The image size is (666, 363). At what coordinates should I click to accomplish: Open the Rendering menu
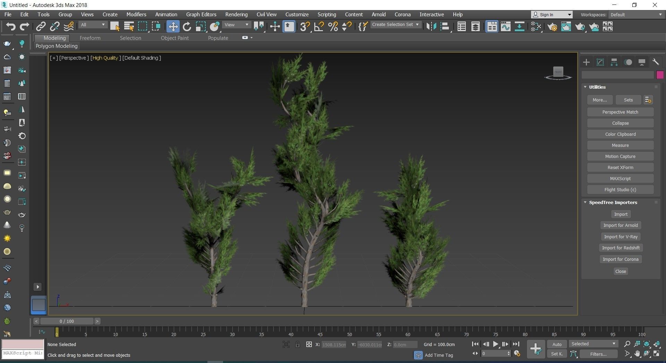(236, 15)
